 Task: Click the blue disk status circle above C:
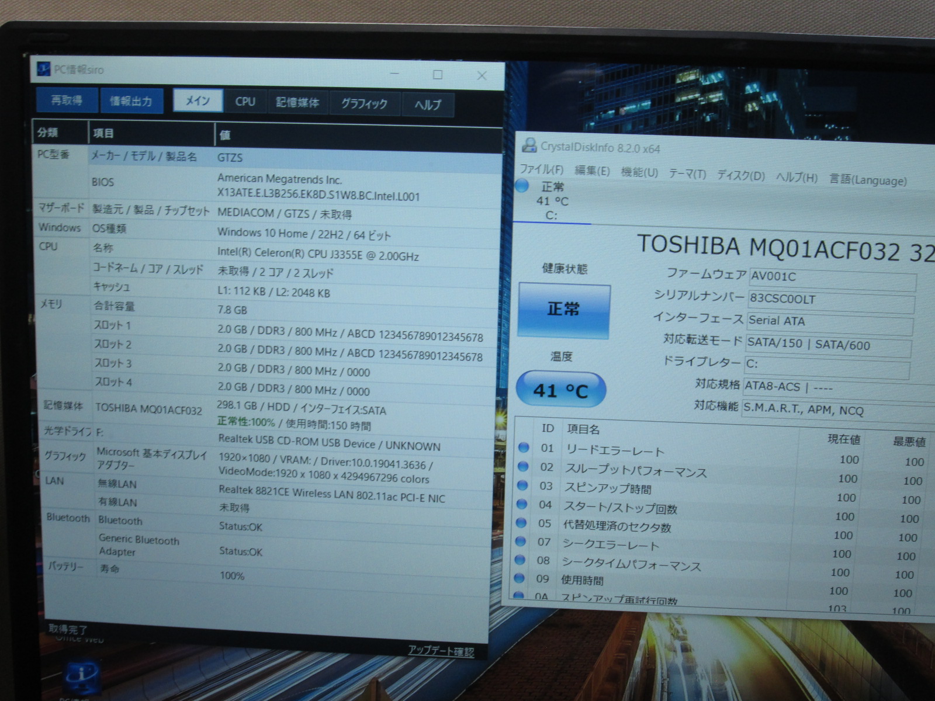pyautogui.click(x=522, y=186)
